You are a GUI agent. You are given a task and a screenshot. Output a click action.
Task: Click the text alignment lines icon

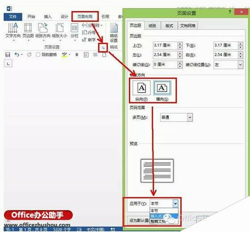pos(95,54)
